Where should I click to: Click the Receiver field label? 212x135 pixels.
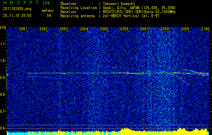pos(68,12)
